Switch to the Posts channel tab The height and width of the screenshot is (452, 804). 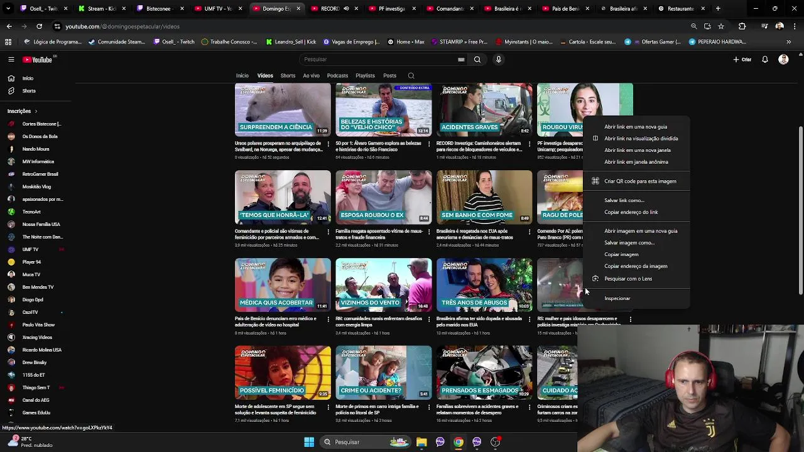pyautogui.click(x=389, y=76)
